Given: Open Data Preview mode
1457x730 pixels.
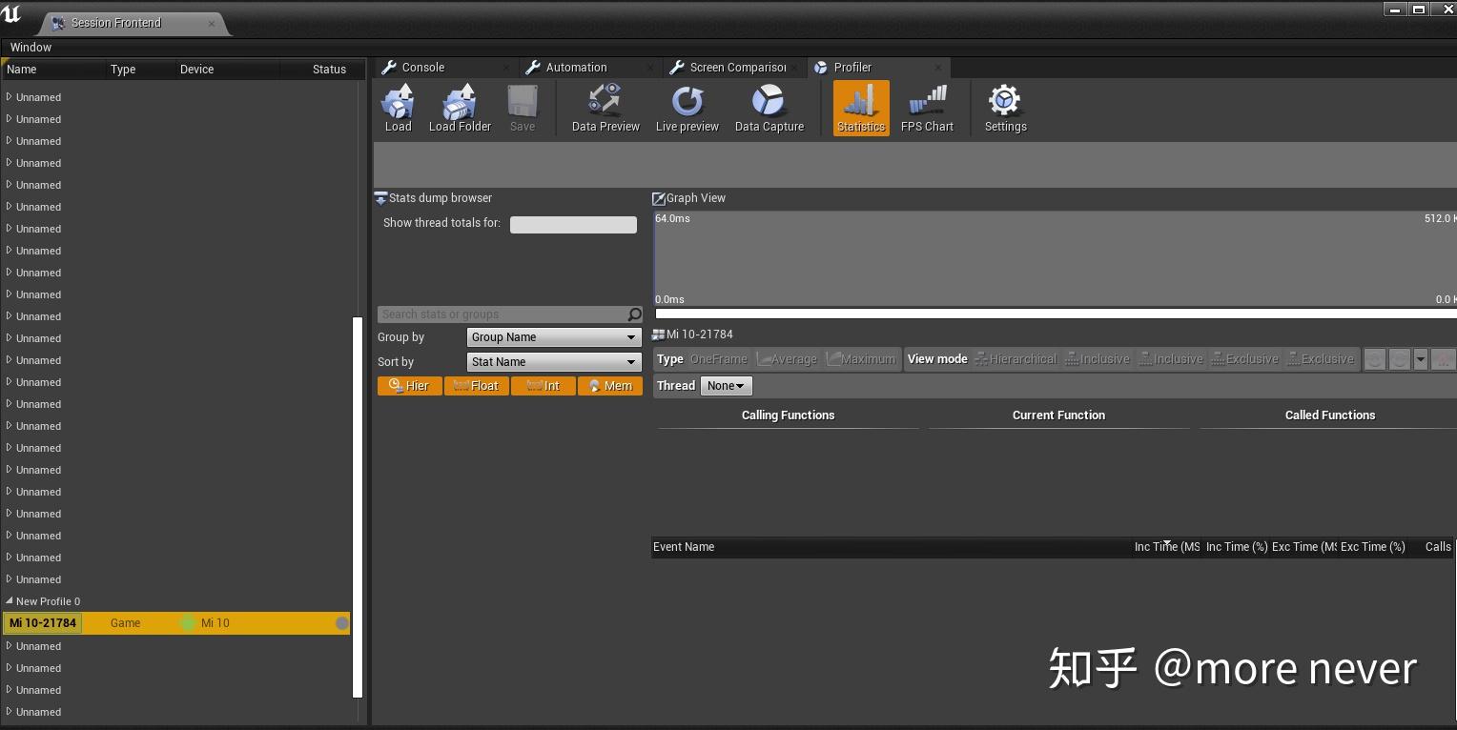Looking at the screenshot, I should tap(604, 107).
